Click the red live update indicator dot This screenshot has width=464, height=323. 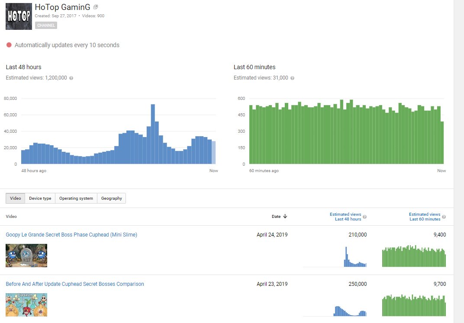9,45
